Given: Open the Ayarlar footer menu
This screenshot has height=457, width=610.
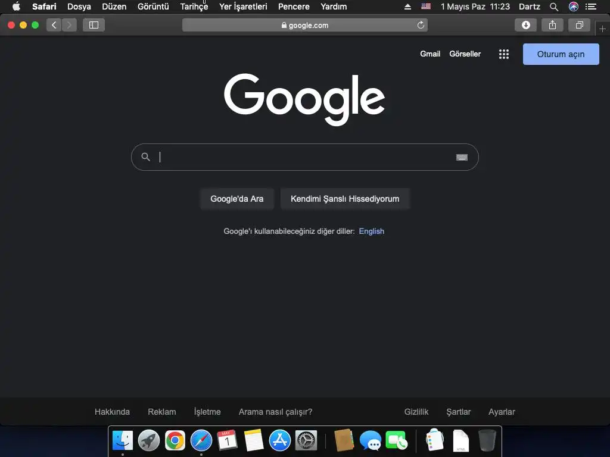Looking at the screenshot, I should point(502,412).
